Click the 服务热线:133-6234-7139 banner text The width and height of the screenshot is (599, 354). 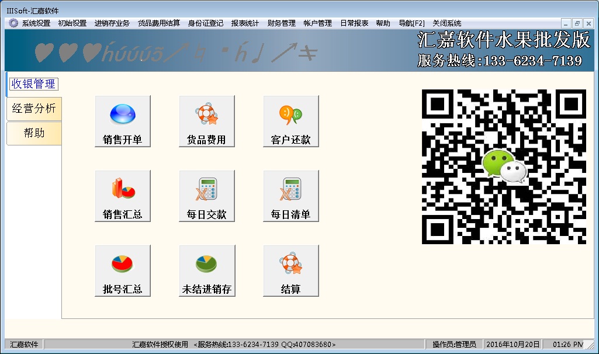[500, 61]
